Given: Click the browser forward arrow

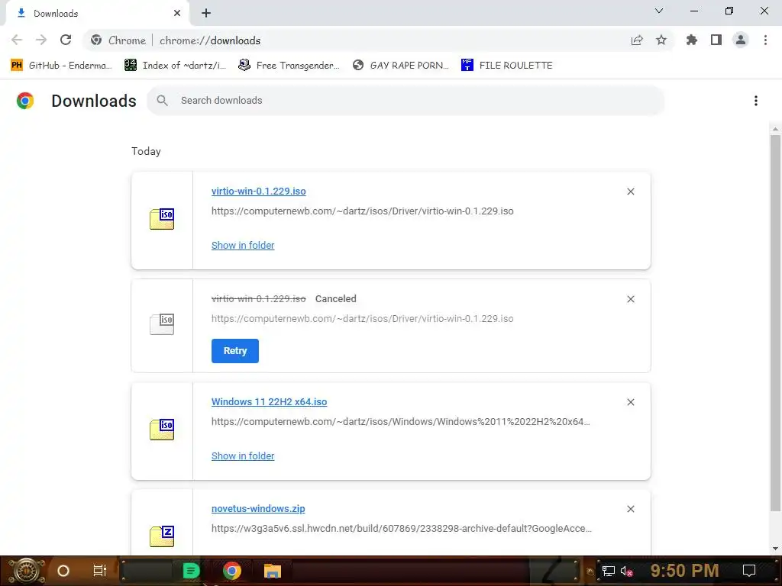Looking at the screenshot, I should [41, 40].
